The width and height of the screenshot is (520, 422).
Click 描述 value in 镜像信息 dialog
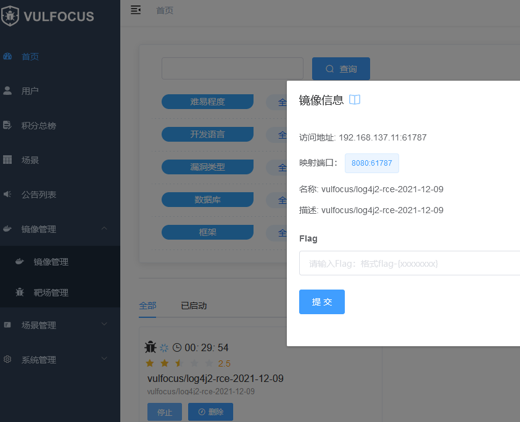click(382, 210)
